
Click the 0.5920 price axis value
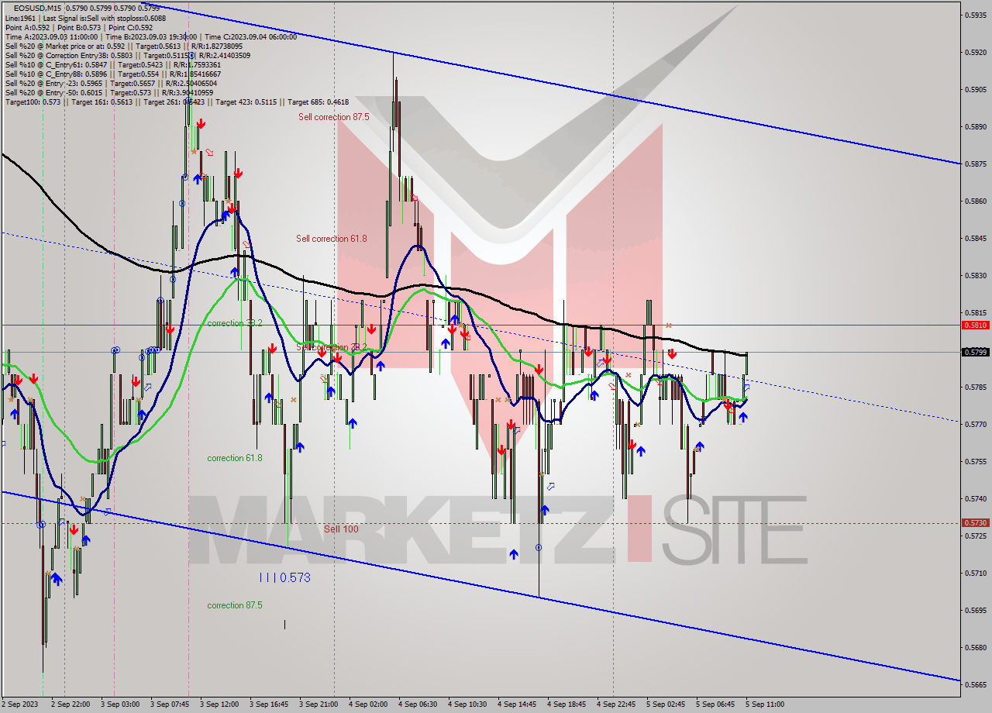975,52
